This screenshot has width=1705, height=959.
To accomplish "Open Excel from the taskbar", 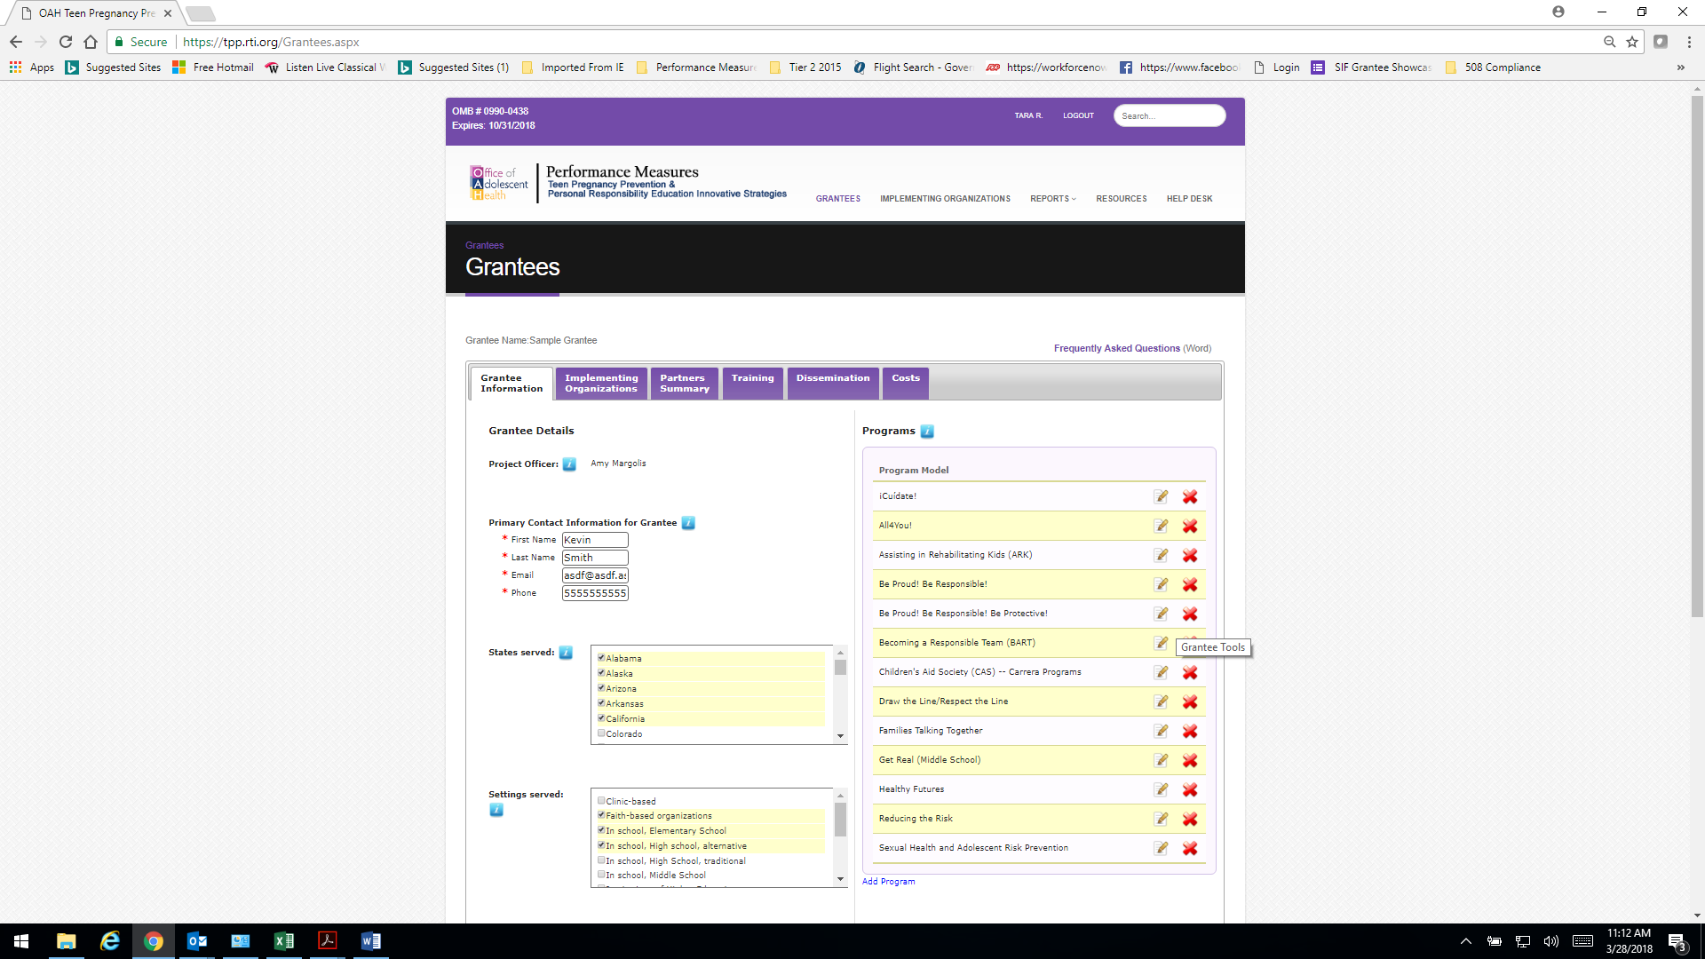I will tap(284, 941).
